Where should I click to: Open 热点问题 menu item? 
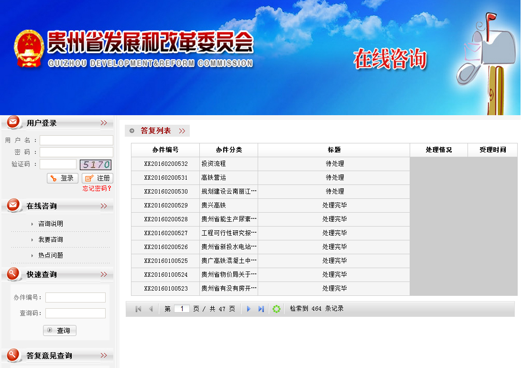click(51, 255)
